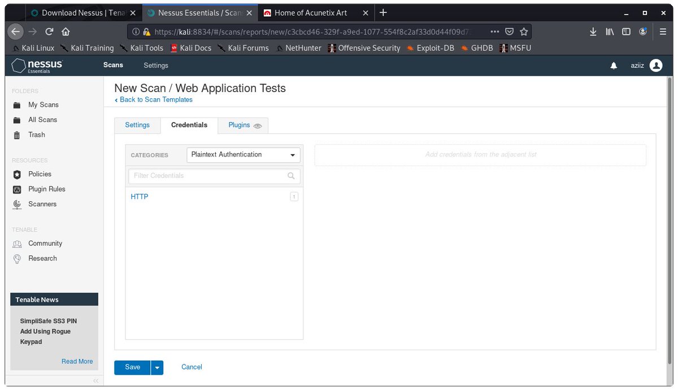
Task: Switch to the Plugins tab
Action: coord(244,125)
